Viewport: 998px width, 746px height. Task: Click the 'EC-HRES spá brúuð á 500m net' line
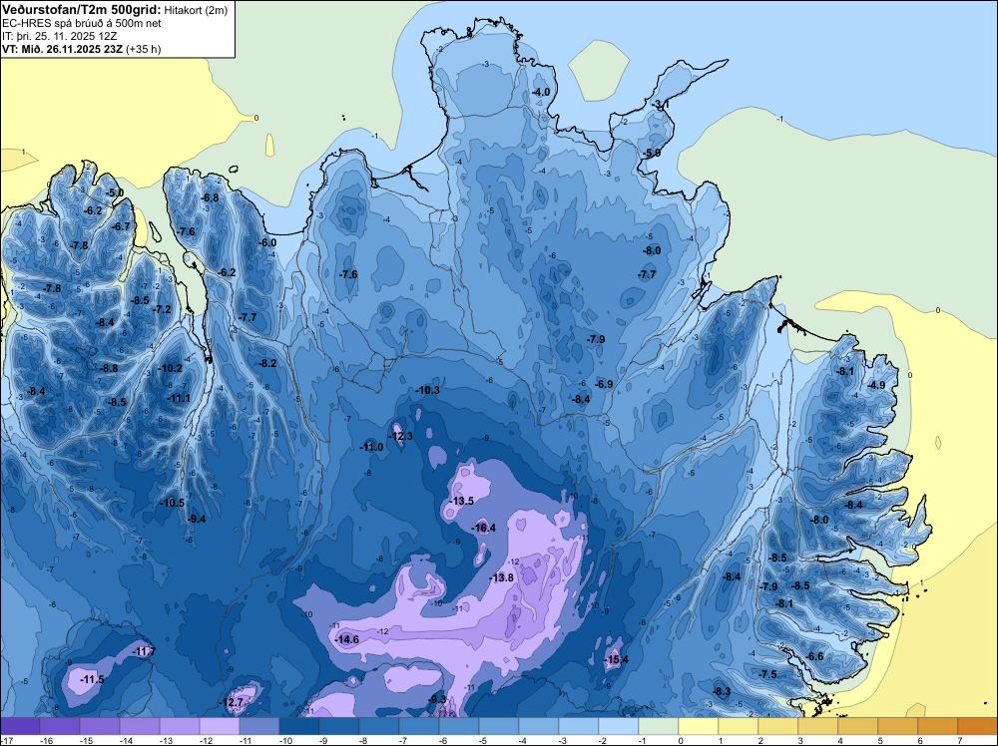pos(82,24)
